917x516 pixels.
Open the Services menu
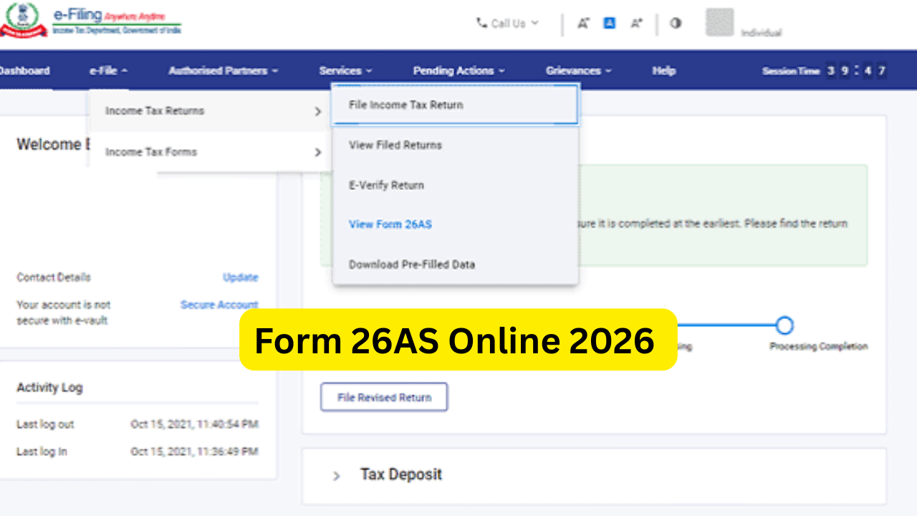[x=345, y=70]
